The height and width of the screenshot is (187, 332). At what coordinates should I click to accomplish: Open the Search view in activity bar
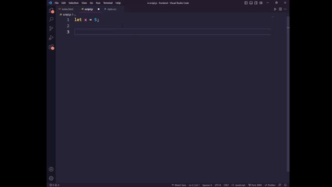pyautogui.click(x=51, y=20)
